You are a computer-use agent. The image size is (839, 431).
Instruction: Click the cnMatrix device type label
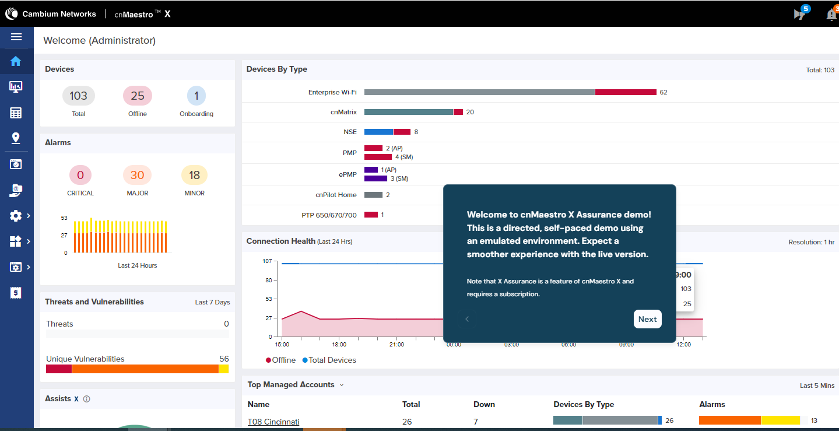[x=343, y=112]
